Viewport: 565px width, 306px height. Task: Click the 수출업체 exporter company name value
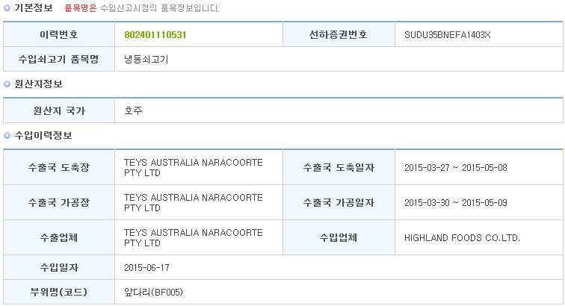[194, 237]
